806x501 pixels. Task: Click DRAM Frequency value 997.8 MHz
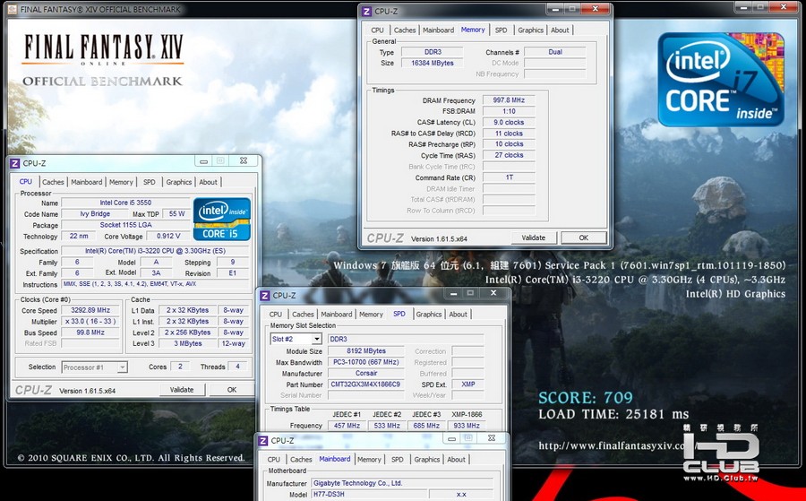509,100
